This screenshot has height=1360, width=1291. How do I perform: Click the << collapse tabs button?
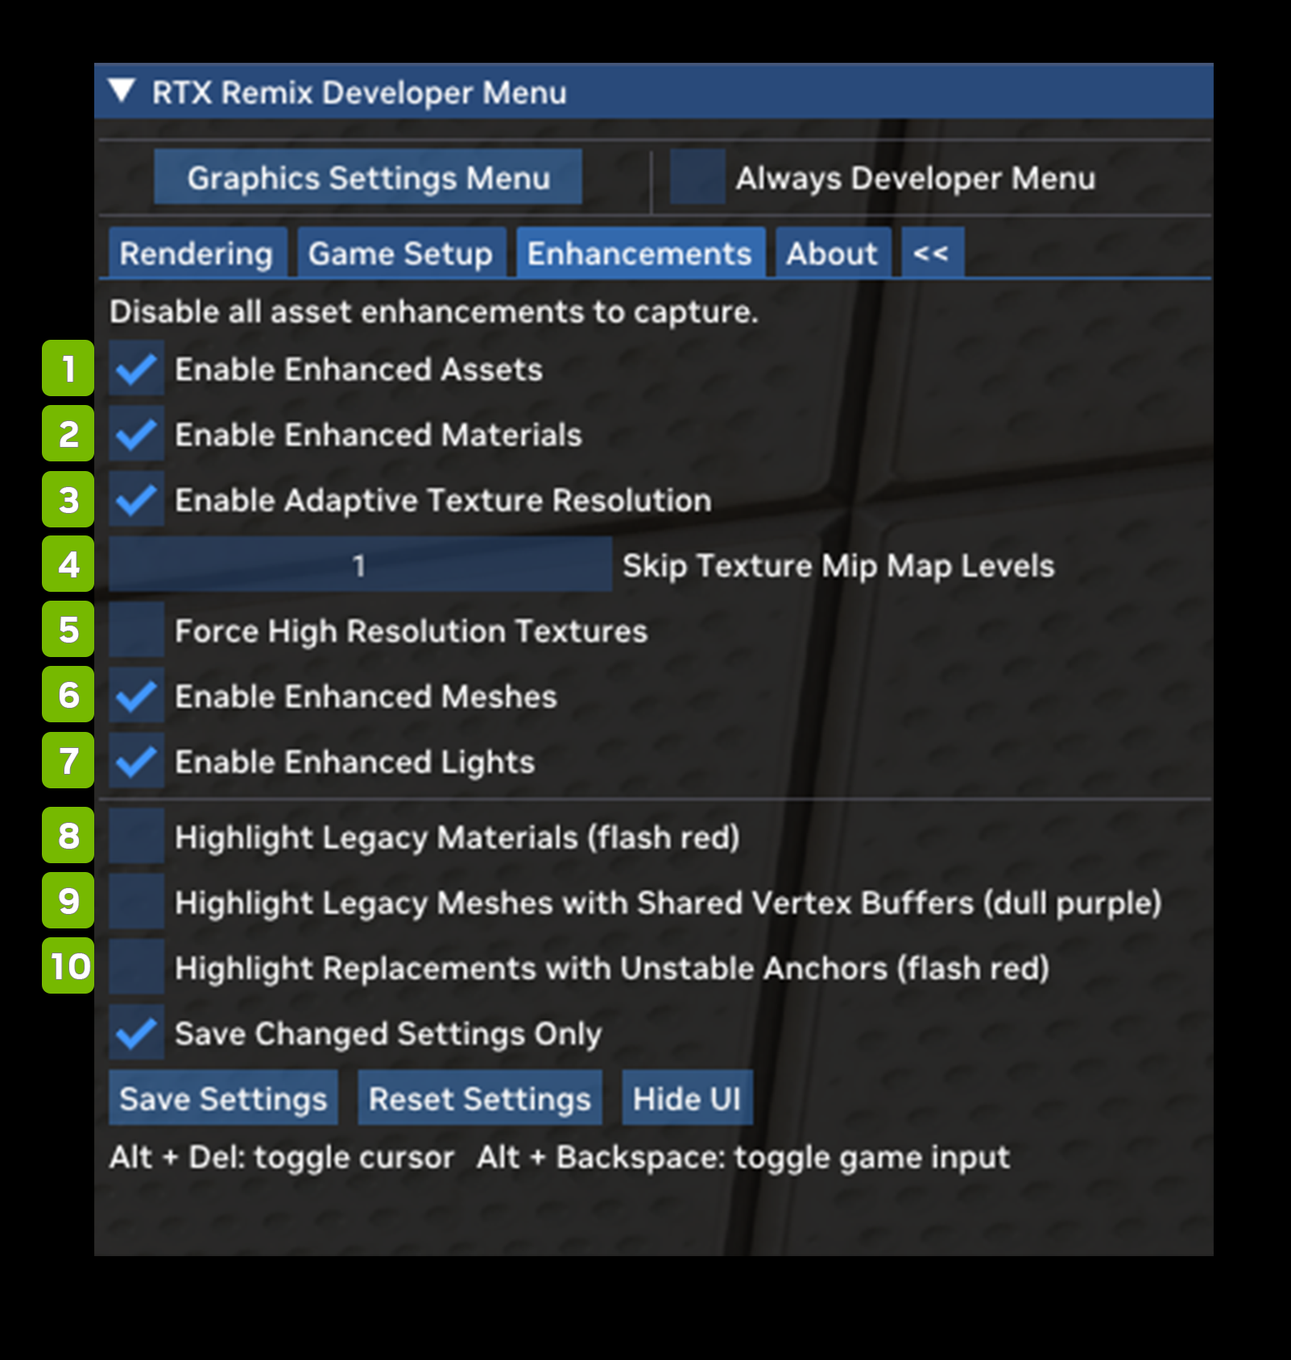tap(931, 254)
